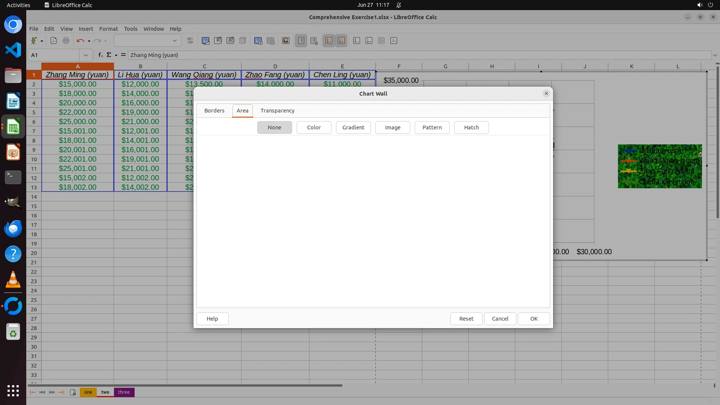
Task: Click the horizontal scrollbar below the sheet
Action: click(184, 385)
